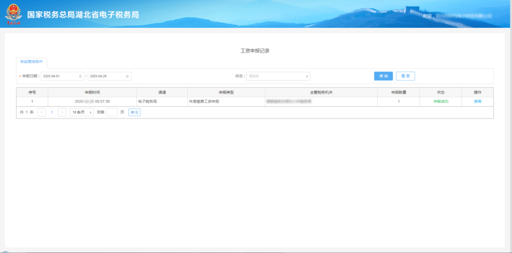Click the end date 2025-04-28 field
This screenshot has height=253, width=512.
[x=106, y=76]
